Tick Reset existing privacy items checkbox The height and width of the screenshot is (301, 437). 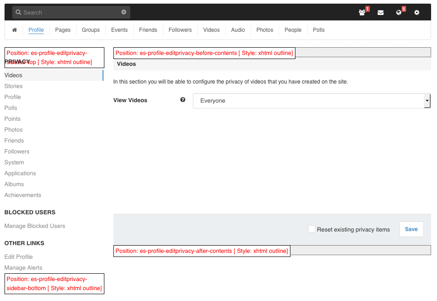click(x=312, y=229)
